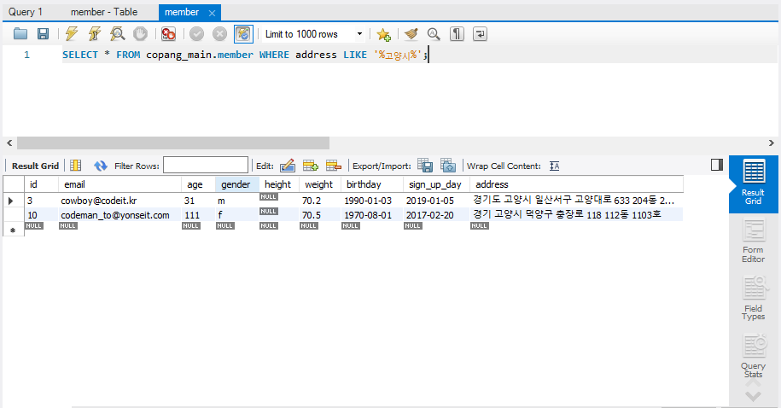781x408 pixels.
Task: Save the script with floppy icon
Action: coord(44,34)
